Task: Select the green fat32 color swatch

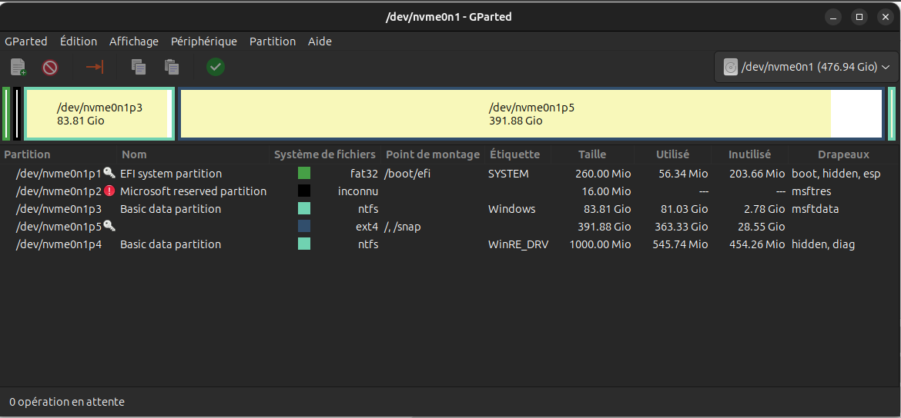Action: [x=304, y=173]
